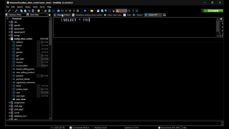229x129 pixels.
Task: Click the query helpers magnifier icon beside editor
Action: (221, 19)
